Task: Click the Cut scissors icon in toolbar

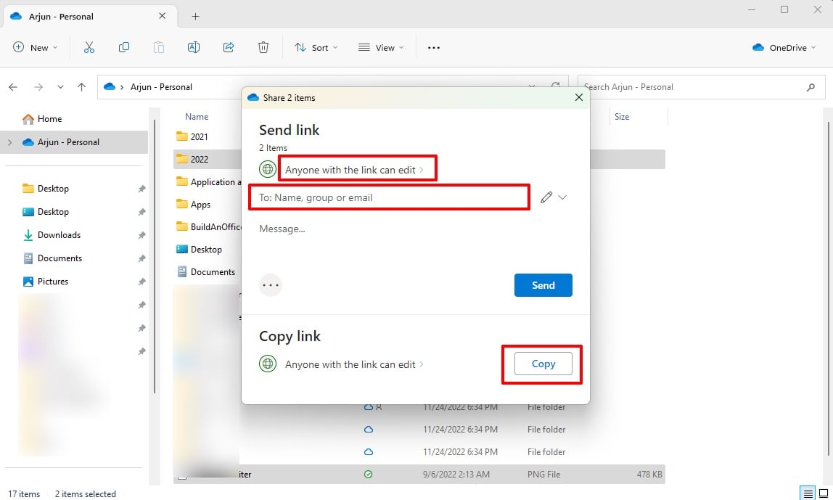Action: 89,47
